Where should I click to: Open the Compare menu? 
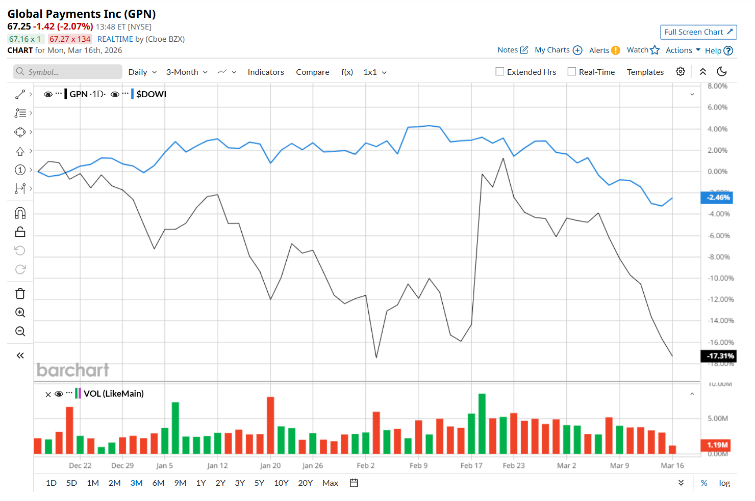pyautogui.click(x=313, y=72)
